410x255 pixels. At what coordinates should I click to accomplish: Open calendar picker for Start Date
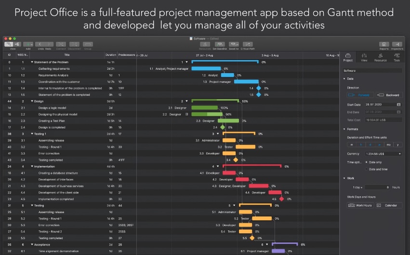(398, 104)
